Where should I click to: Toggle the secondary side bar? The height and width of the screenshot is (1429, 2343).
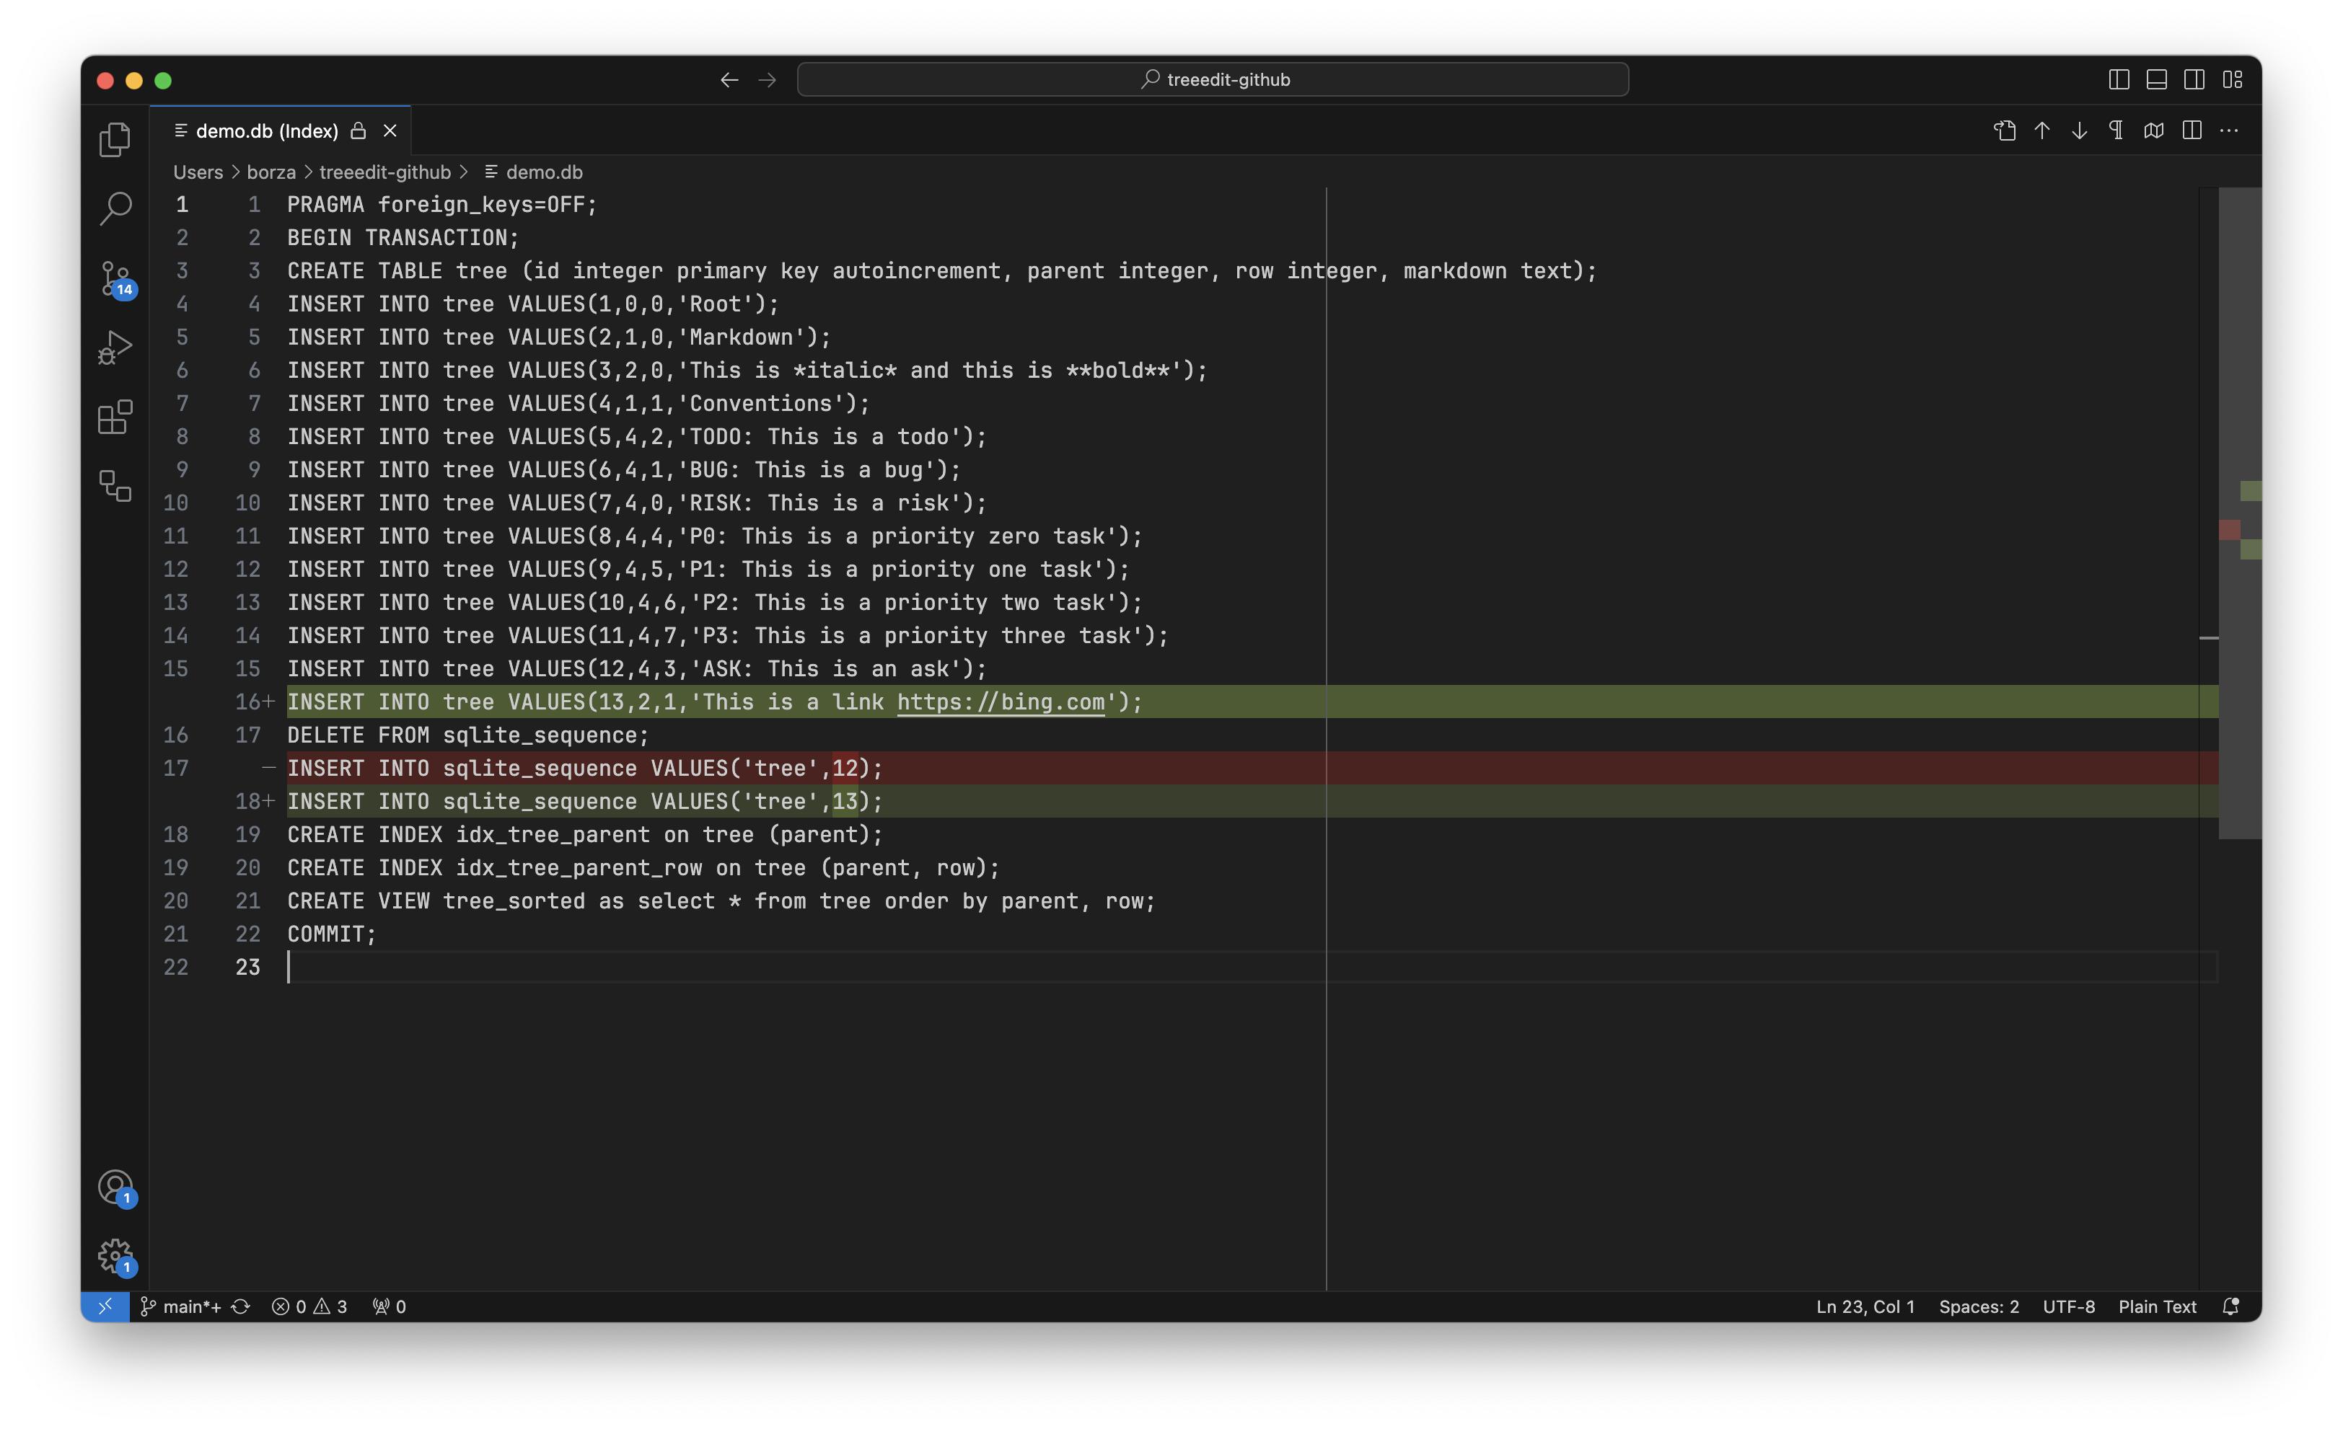click(2194, 79)
